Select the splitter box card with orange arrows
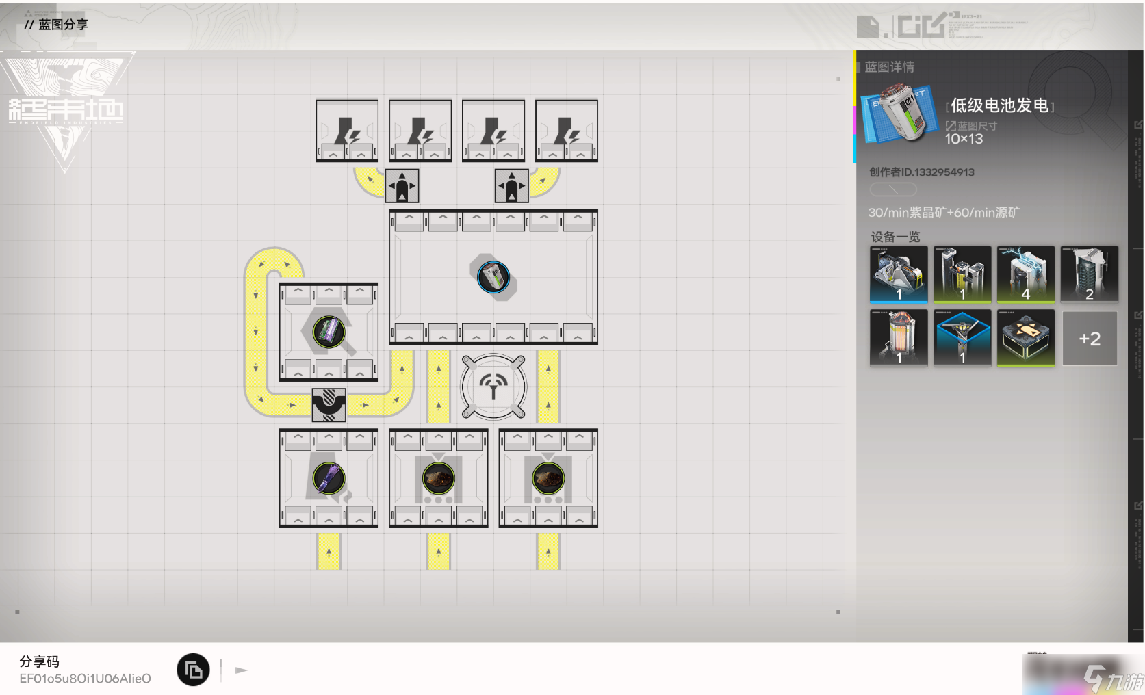1145x695 pixels. point(1026,338)
